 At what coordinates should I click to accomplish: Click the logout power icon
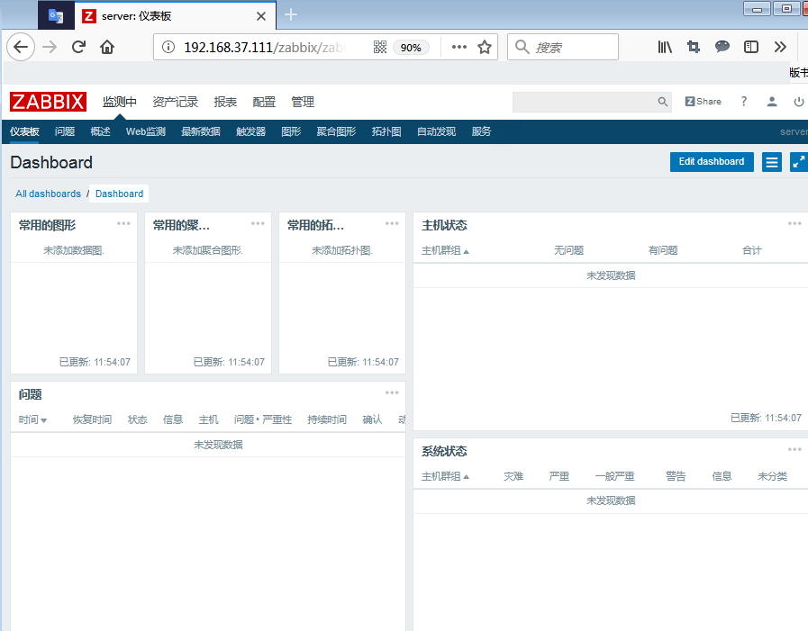coord(798,102)
